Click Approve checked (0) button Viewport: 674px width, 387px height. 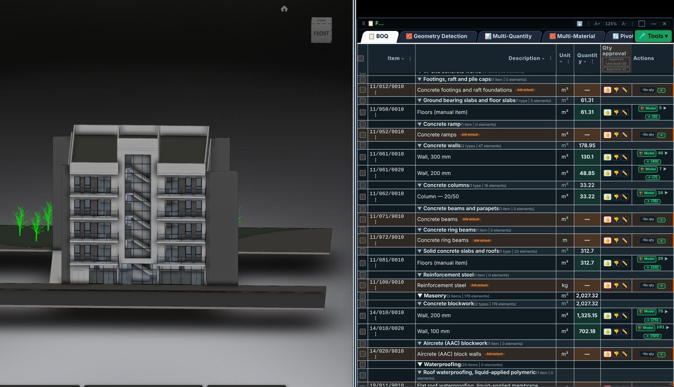coord(616,62)
